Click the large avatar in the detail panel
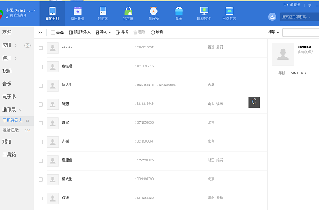The image size is (319, 210). [283, 54]
